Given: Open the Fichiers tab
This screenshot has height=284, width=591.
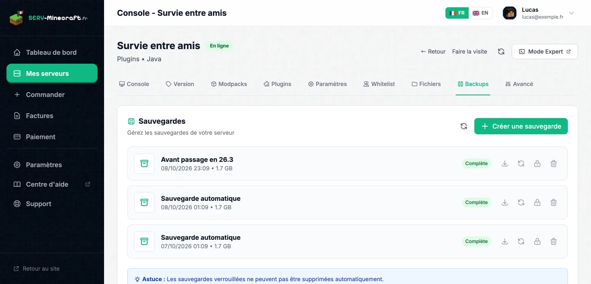Looking at the screenshot, I should click(426, 84).
